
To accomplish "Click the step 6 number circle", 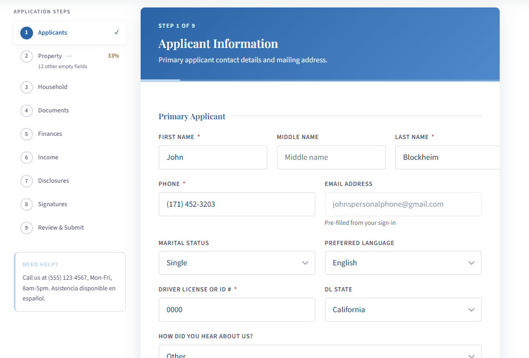I will coord(27,158).
